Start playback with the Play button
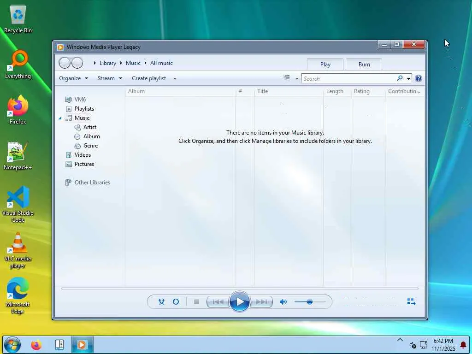This screenshot has width=472, height=354. pos(240,301)
